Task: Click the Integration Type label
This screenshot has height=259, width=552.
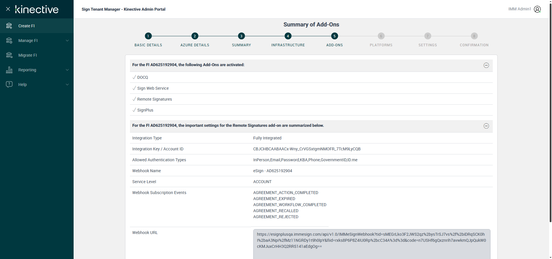Action: point(147,138)
